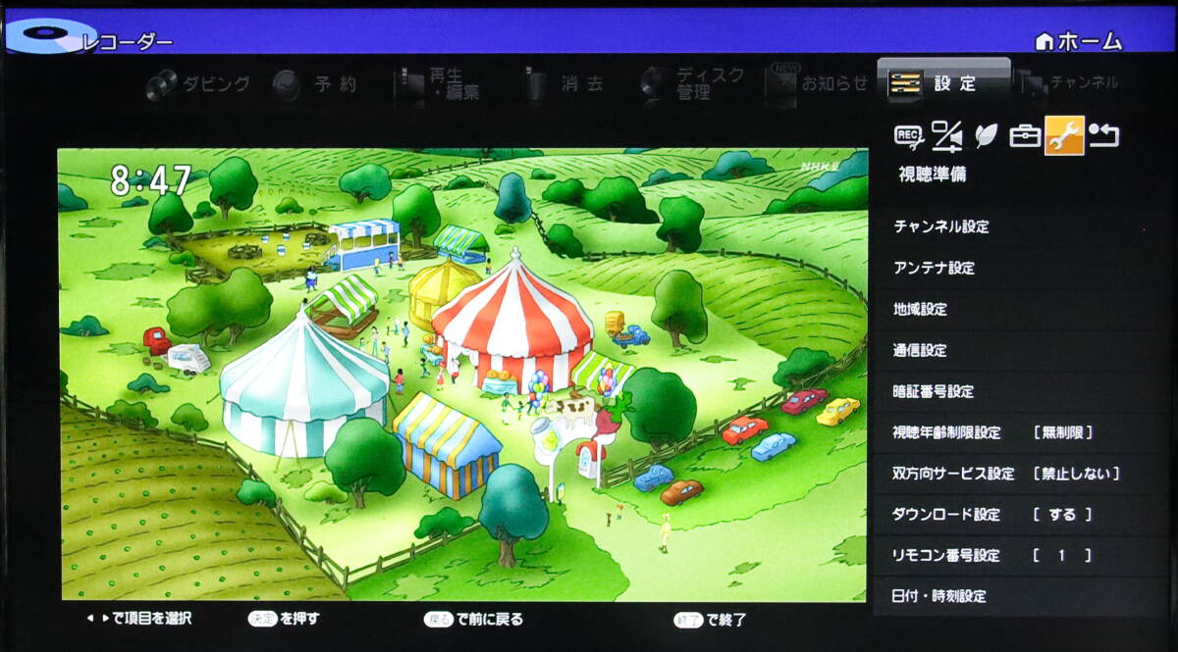The width and height of the screenshot is (1178, 652).
Task: Select the video/audio settings icon
Action: coord(946,136)
